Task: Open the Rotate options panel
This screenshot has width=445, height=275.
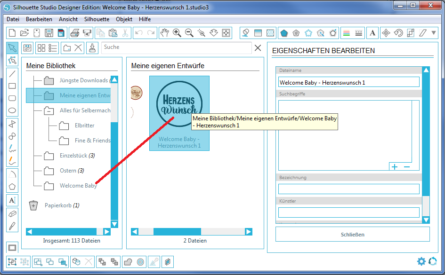Action: pyautogui.click(x=399, y=33)
